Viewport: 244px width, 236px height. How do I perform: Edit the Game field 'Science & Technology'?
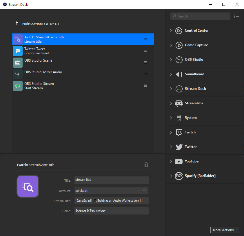(111, 211)
